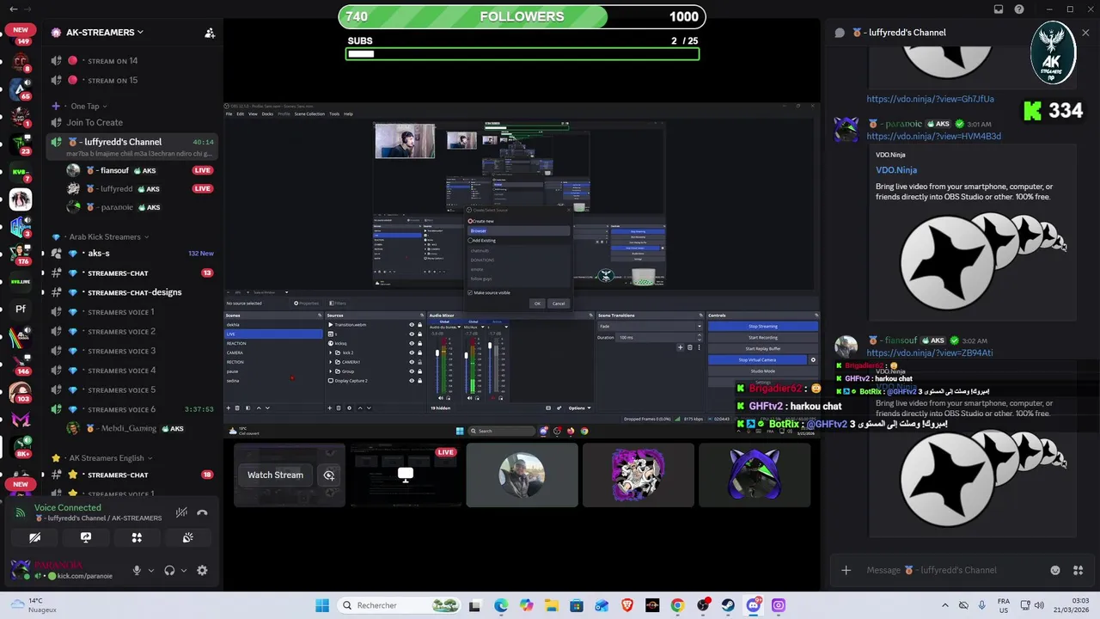Image resolution: width=1100 pixels, height=619 pixels.
Task: Open the weather widget showing 14°C Nuageux
Action: (x=34, y=605)
